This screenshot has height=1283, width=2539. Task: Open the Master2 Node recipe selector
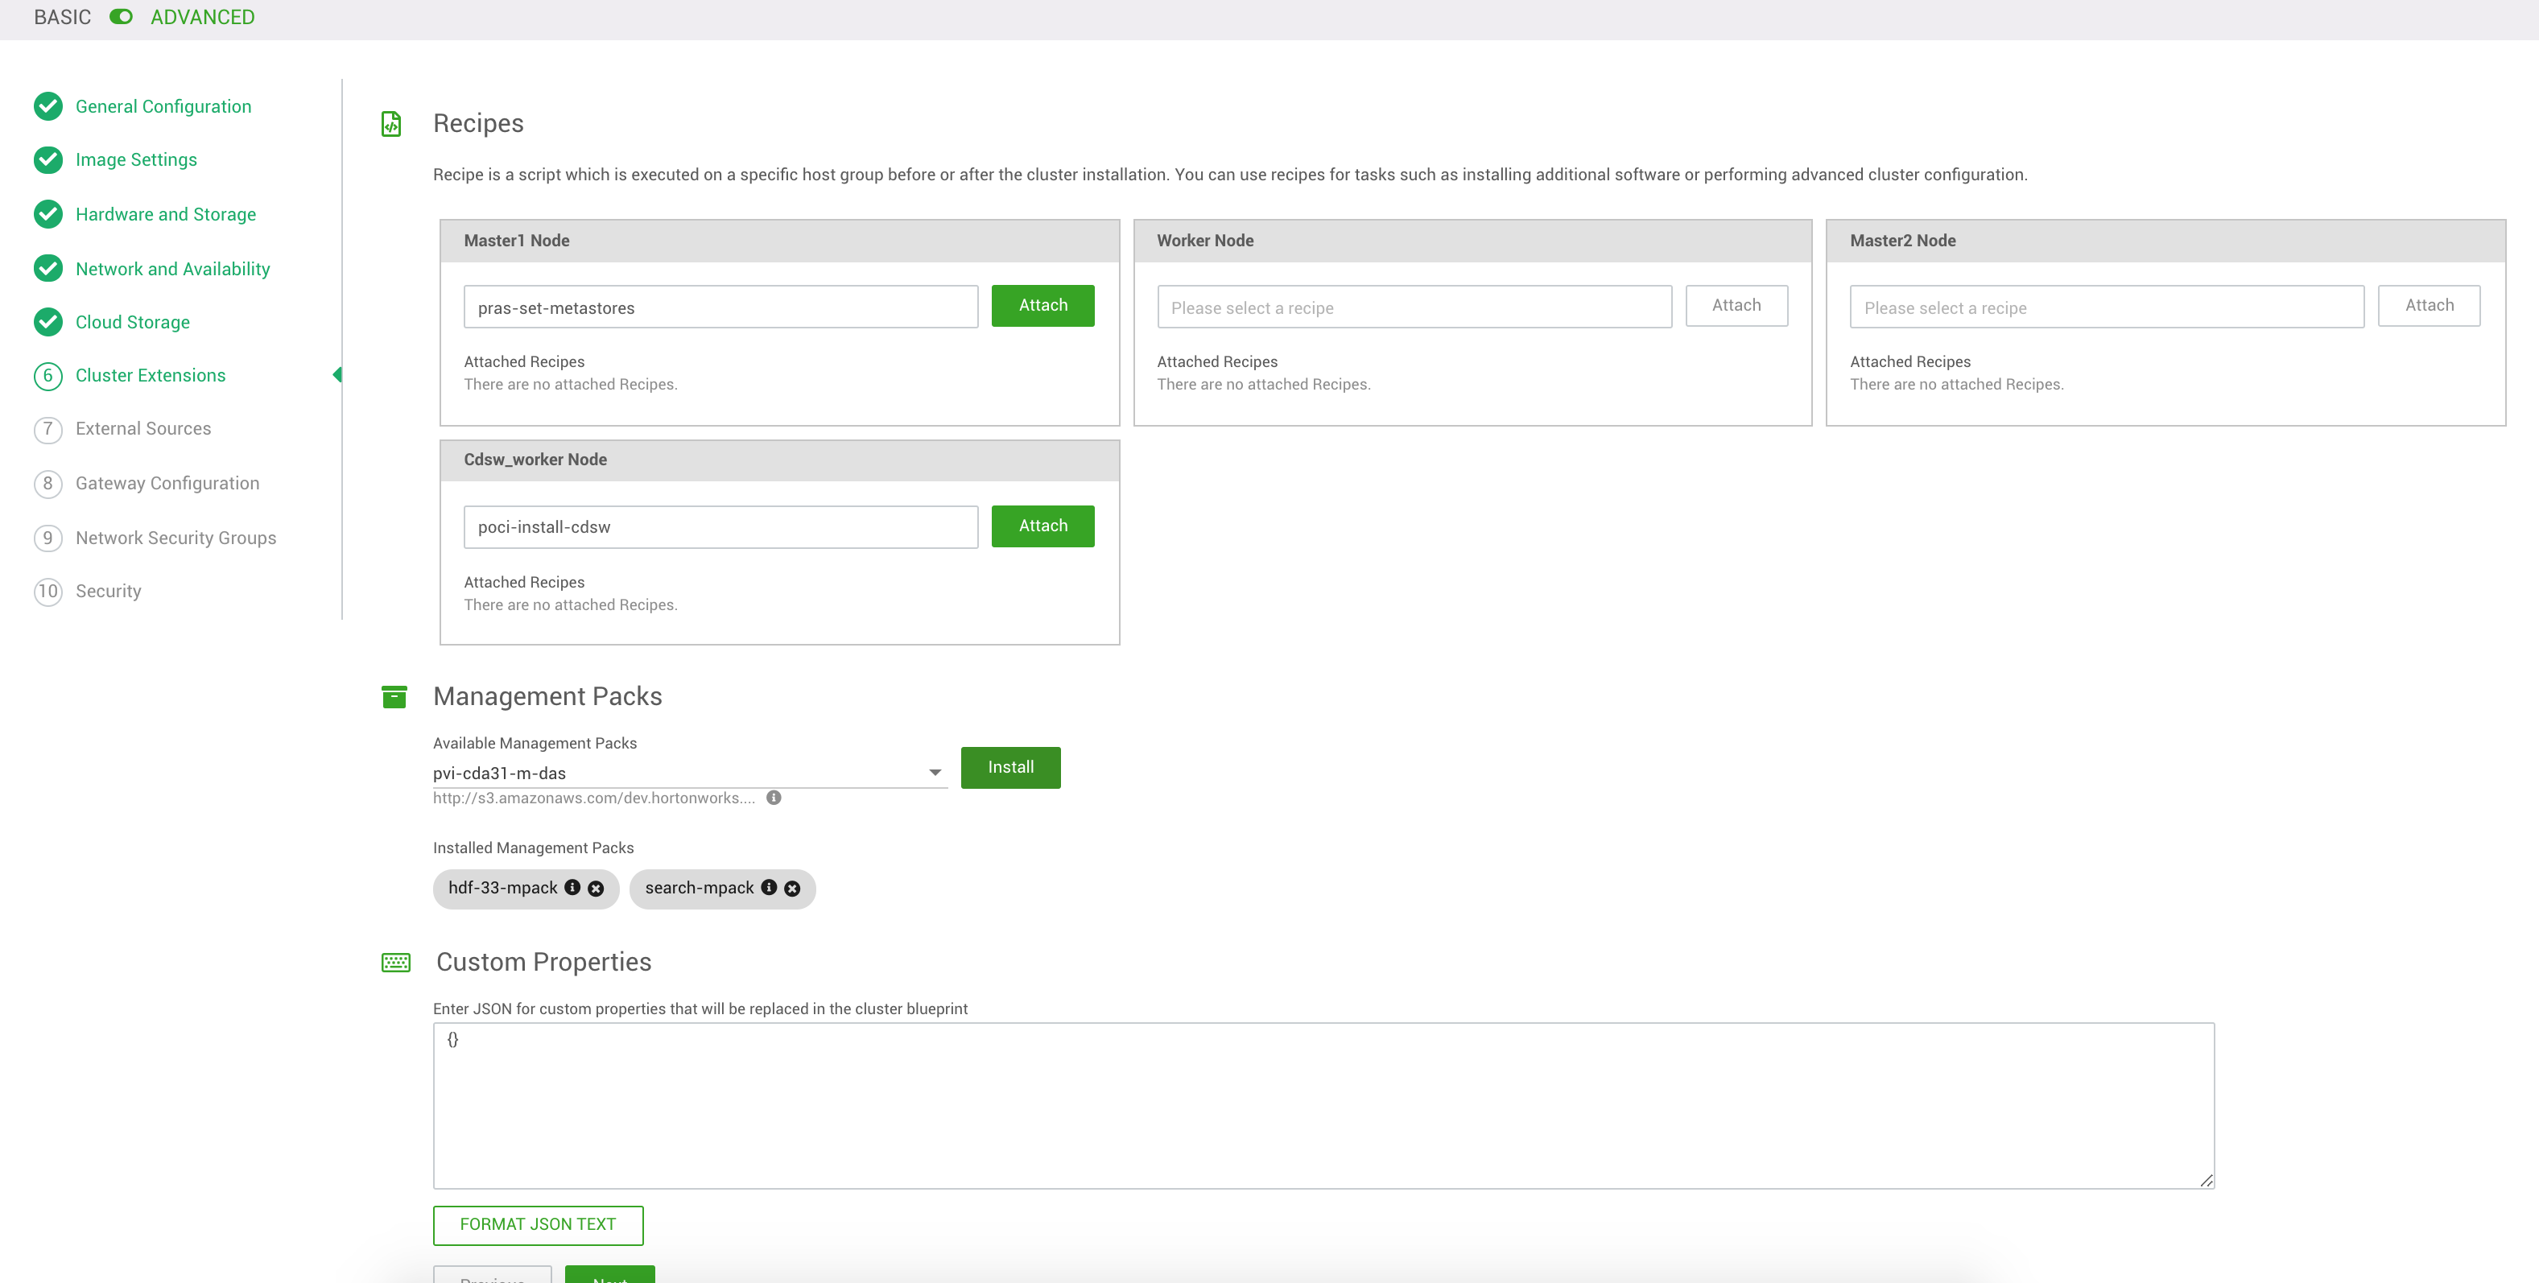(2106, 307)
